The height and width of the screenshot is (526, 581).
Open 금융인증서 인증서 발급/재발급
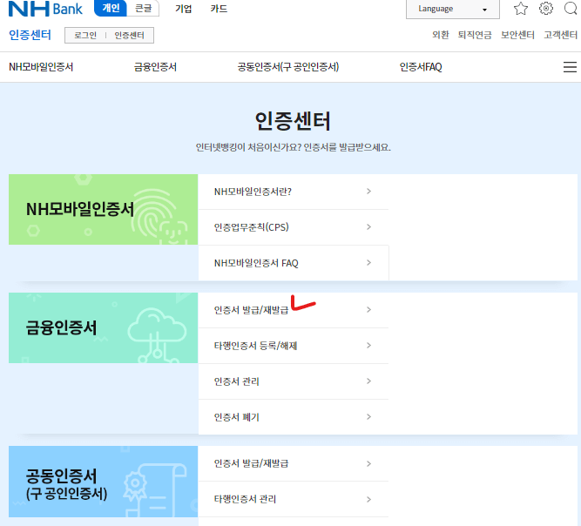coord(293,310)
